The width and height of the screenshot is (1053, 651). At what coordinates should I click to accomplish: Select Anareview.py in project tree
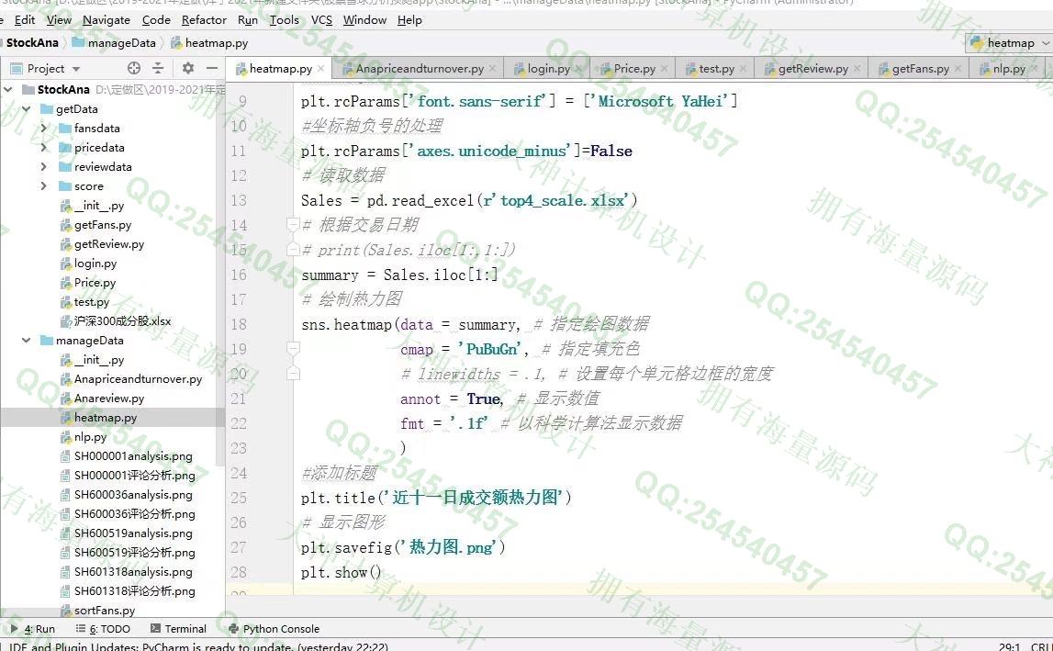tap(109, 398)
